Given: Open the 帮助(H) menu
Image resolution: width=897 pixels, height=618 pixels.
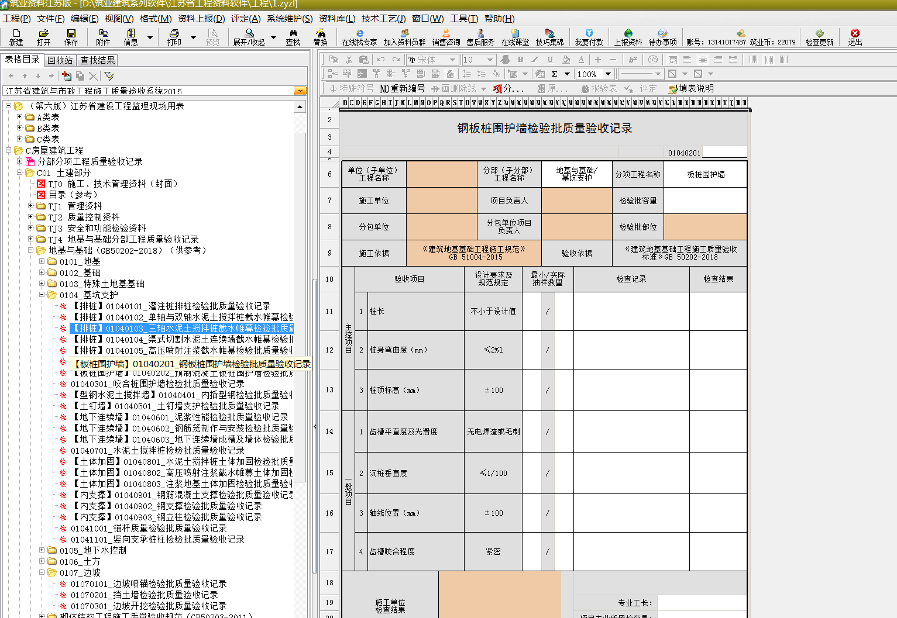Looking at the screenshot, I should pyautogui.click(x=499, y=19).
